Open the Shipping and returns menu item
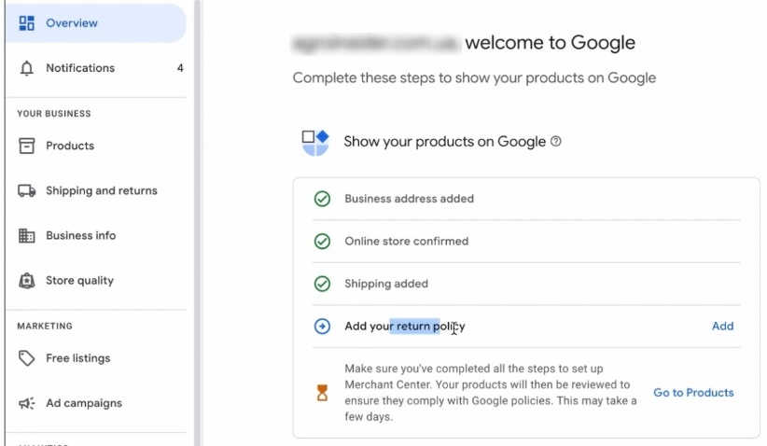The height and width of the screenshot is (446, 767). pos(101,190)
